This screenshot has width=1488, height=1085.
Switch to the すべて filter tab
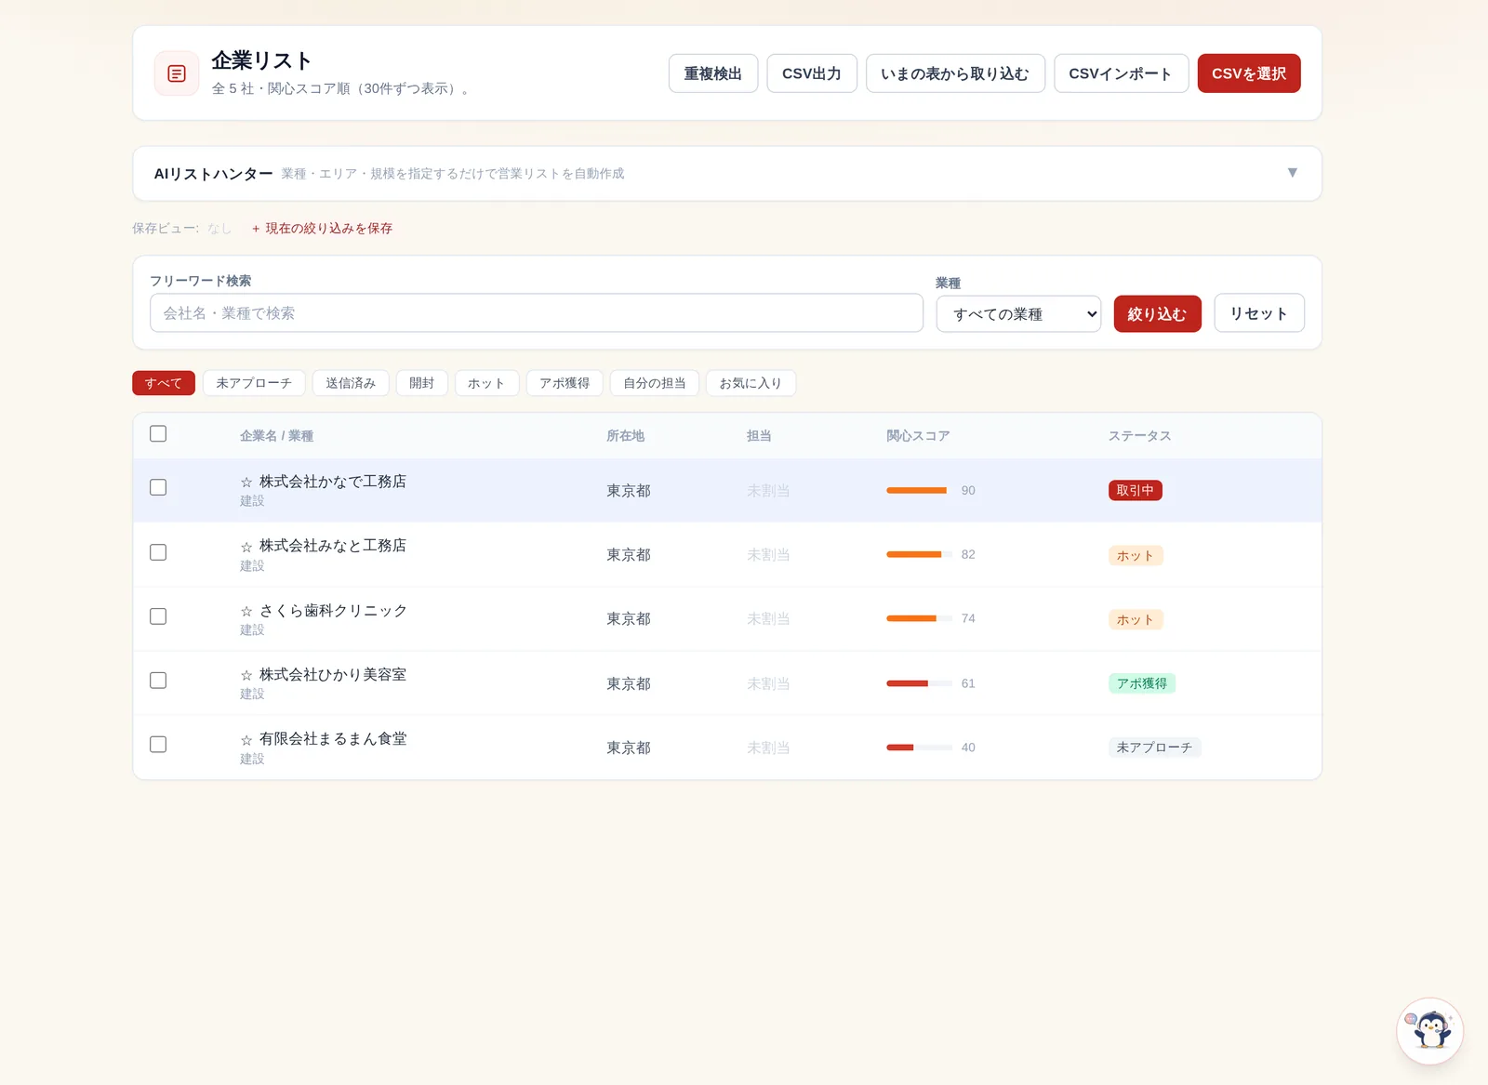point(164,383)
